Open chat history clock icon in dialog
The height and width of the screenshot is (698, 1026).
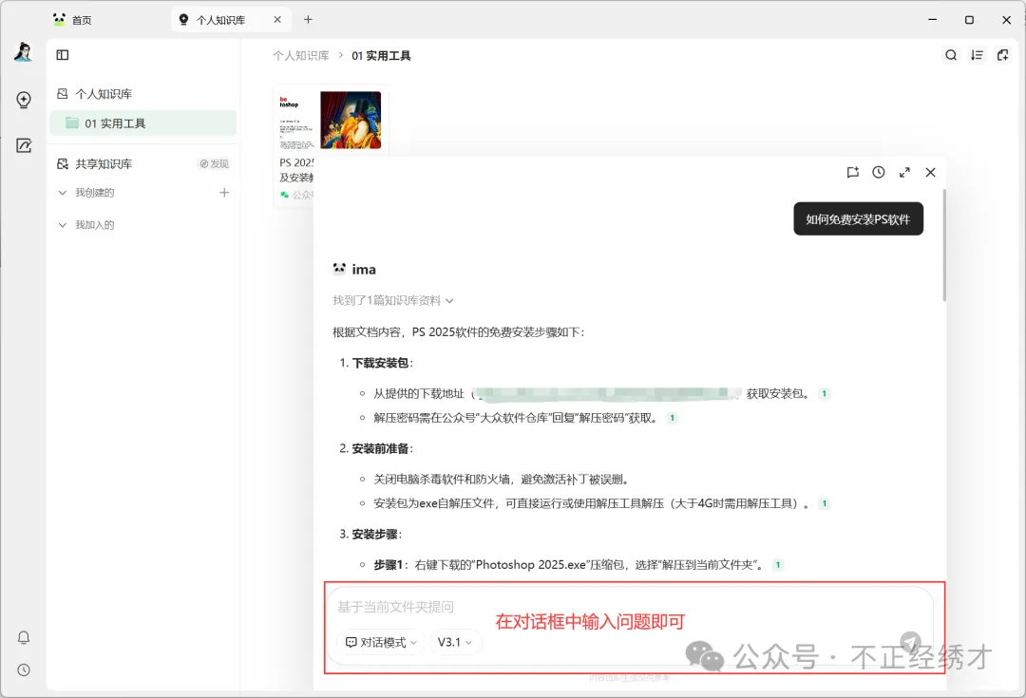(878, 172)
